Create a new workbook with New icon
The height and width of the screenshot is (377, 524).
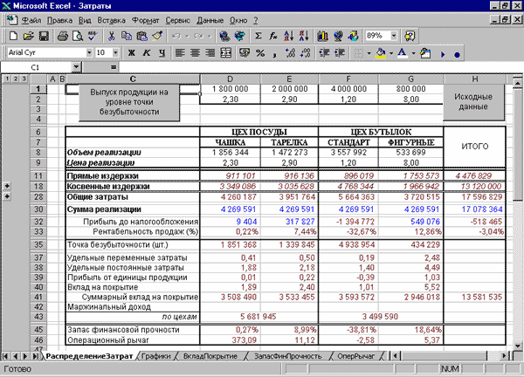coord(14,36)
